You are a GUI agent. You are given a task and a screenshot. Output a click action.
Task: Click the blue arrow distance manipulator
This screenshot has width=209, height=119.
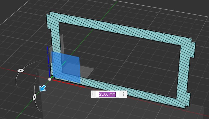coord(42,88)
